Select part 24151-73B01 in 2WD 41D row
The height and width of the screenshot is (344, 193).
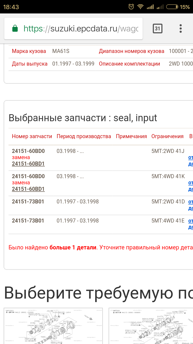tap(28, 201)
